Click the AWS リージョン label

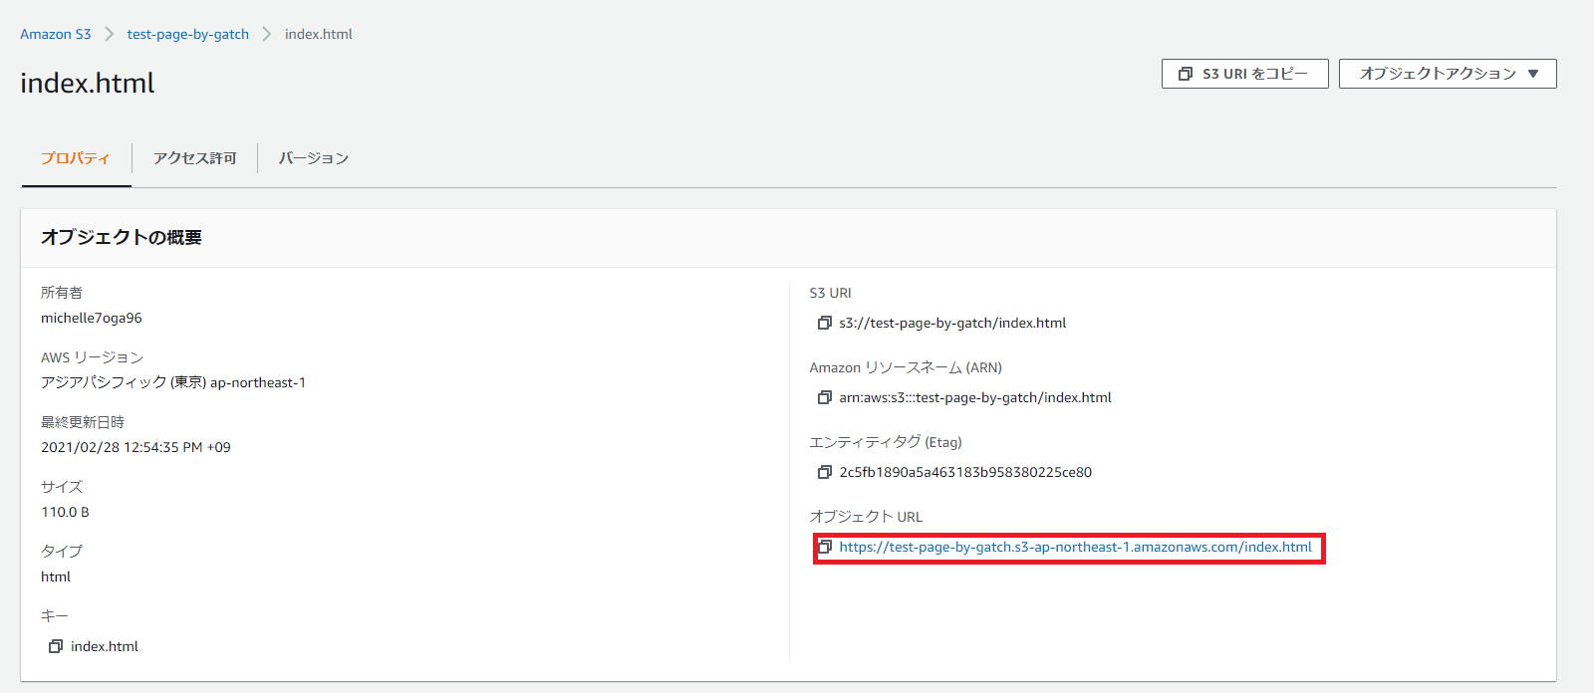(x=92, y=356)
